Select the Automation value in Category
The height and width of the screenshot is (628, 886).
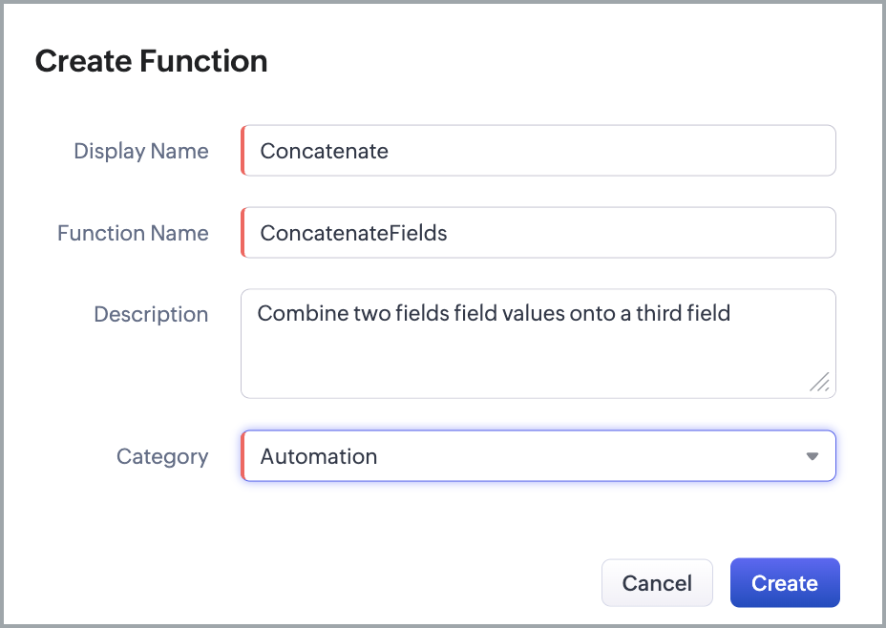pos(319,456)
